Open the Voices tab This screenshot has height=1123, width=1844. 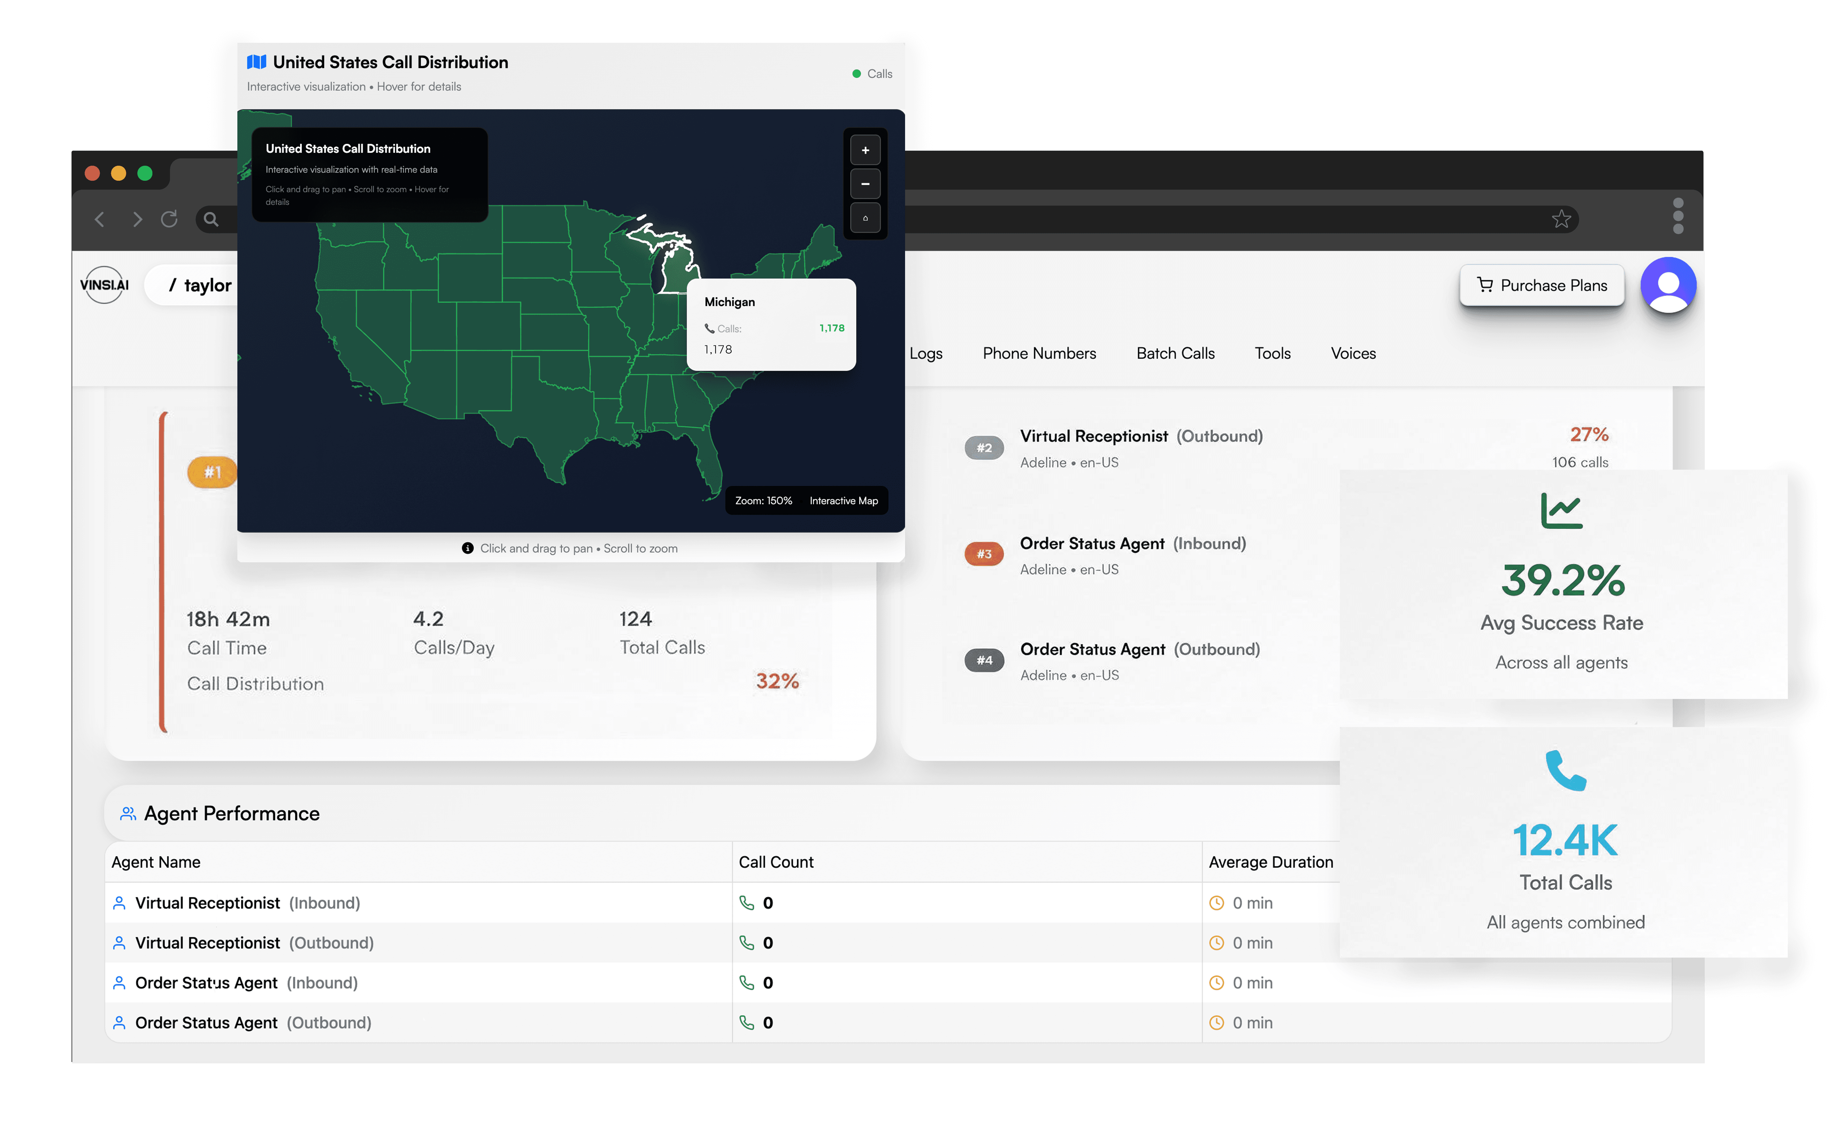[1353, 353]
